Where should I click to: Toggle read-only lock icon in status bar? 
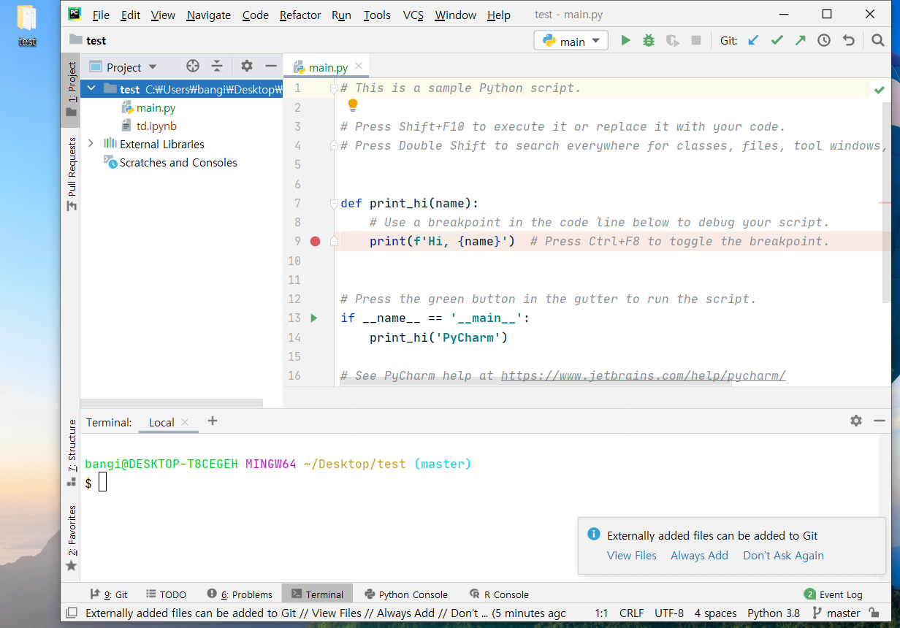coord(874,613)
